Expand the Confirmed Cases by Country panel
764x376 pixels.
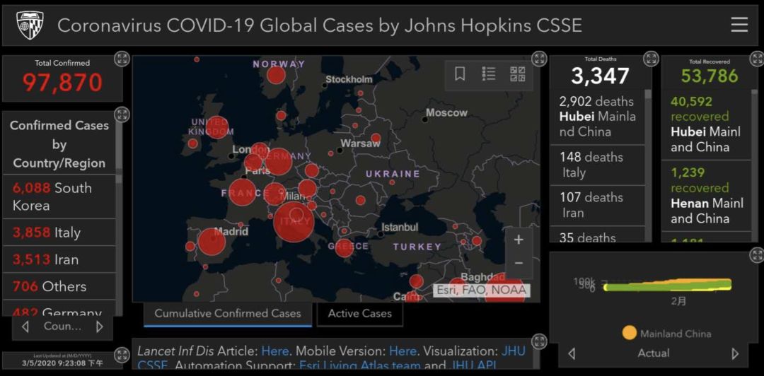[x=122, y=115]
